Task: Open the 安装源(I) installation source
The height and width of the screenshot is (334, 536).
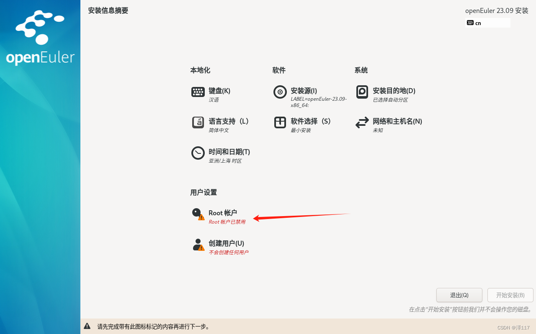Action: click(x=303, y=91)
